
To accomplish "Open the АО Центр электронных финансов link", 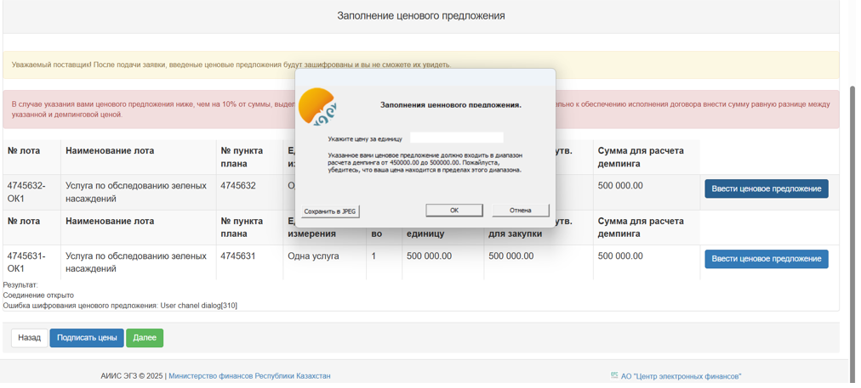I will [681, 376].
